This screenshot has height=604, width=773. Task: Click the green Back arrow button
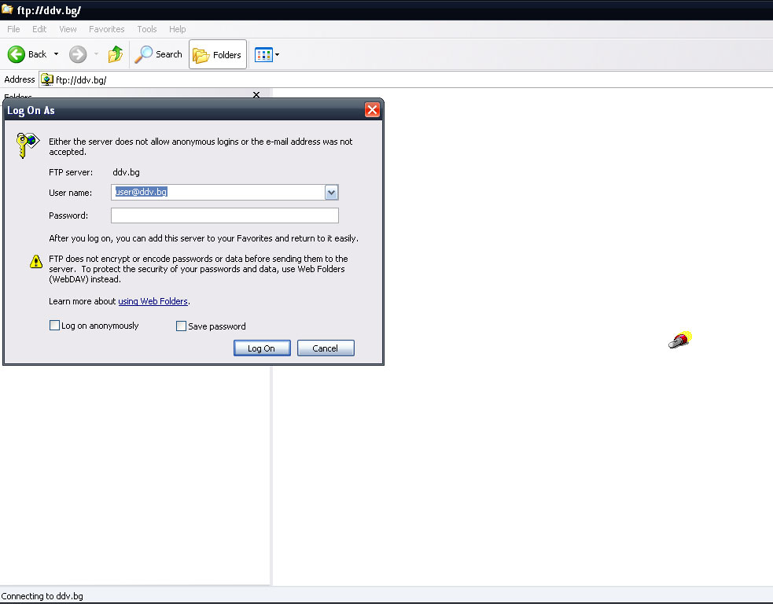coord(17,54)
